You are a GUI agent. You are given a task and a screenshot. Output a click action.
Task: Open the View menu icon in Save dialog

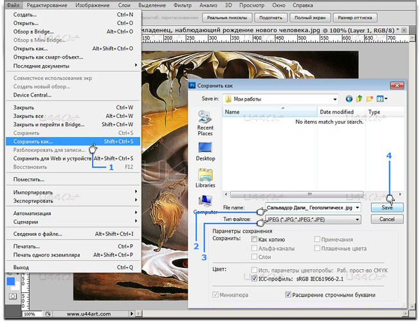(x=382, y=99)
